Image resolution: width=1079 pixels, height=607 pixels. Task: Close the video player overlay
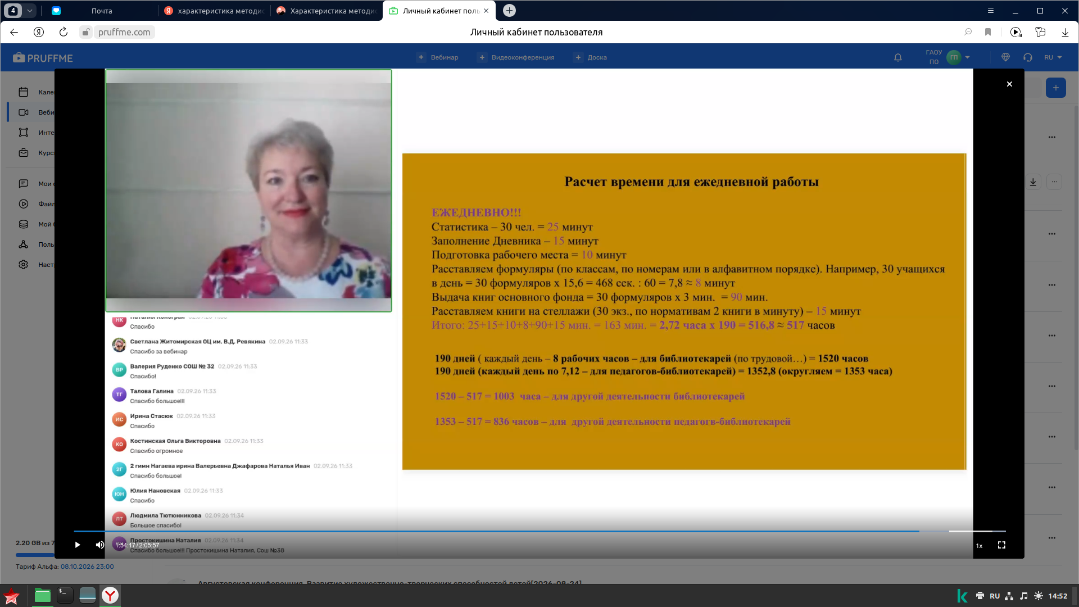(x=1009, y=84)
